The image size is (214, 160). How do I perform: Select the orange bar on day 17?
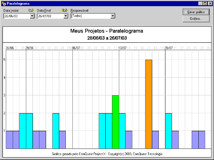(149, 104)
